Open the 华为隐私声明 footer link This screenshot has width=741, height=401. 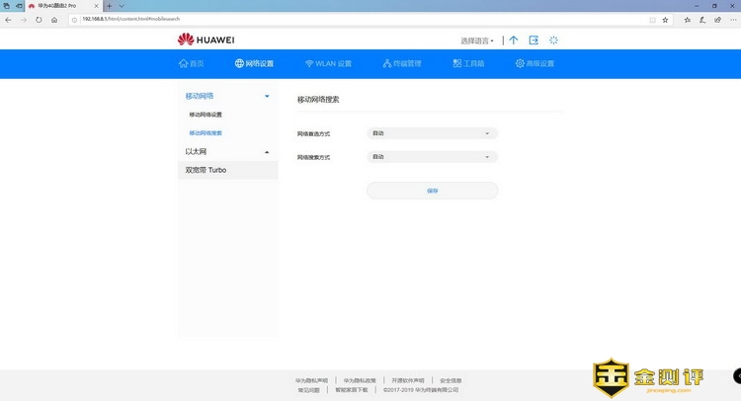coord(312,380)
